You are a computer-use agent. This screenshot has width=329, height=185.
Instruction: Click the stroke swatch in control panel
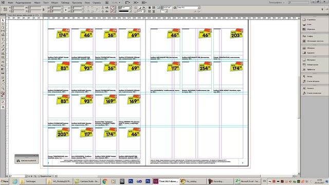pyautogui.click(x=112, y=11)
